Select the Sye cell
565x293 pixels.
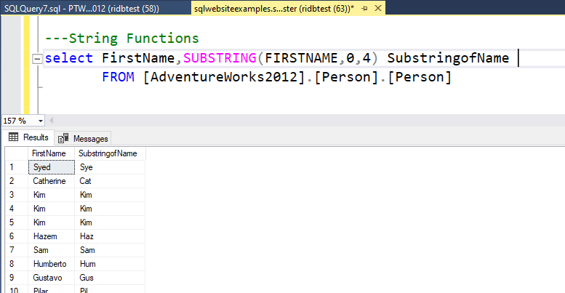pos(110,167)
